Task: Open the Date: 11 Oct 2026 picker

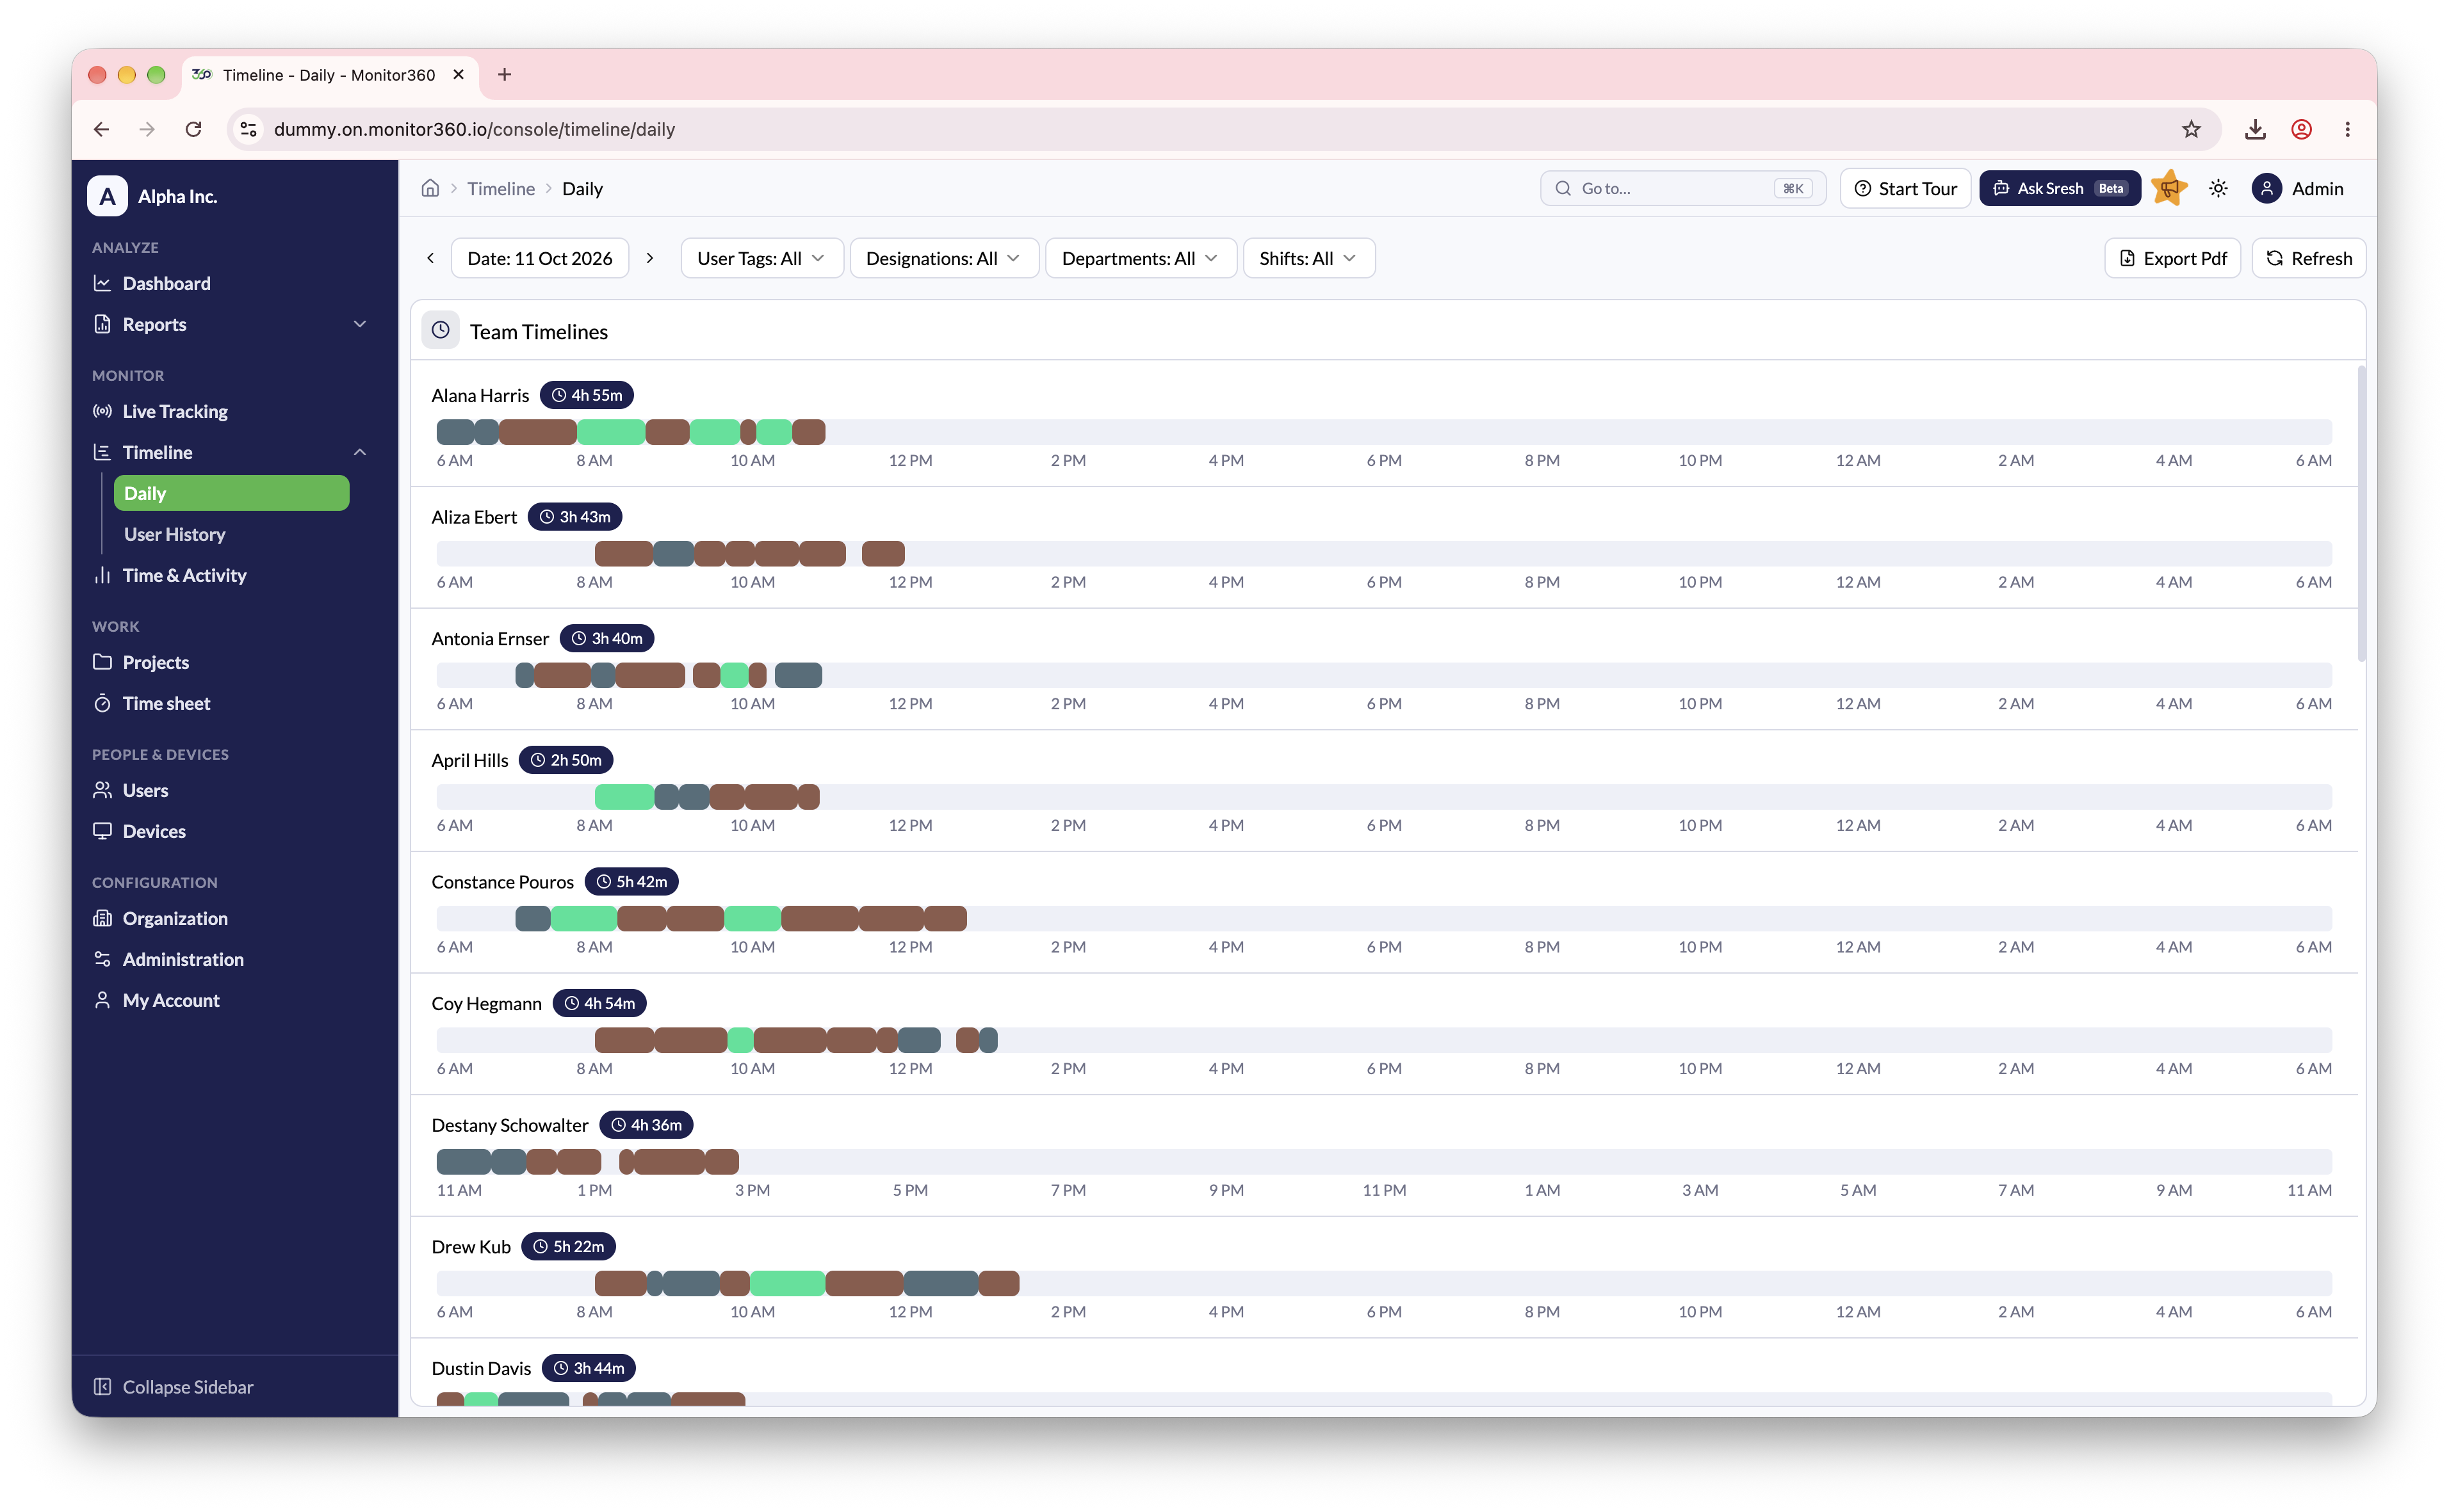Action: 539,258
